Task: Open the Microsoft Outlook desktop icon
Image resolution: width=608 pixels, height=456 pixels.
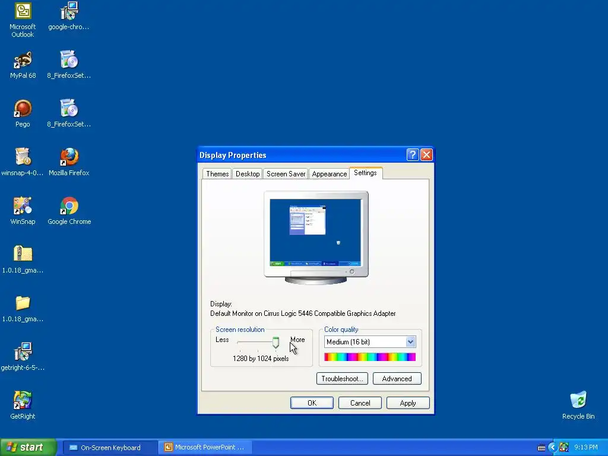Action: click(23, 20)
